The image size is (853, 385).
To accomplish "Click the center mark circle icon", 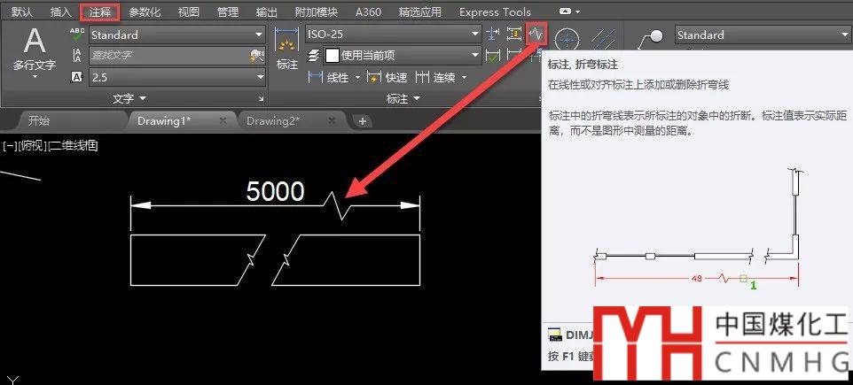I will coord(567,40).
